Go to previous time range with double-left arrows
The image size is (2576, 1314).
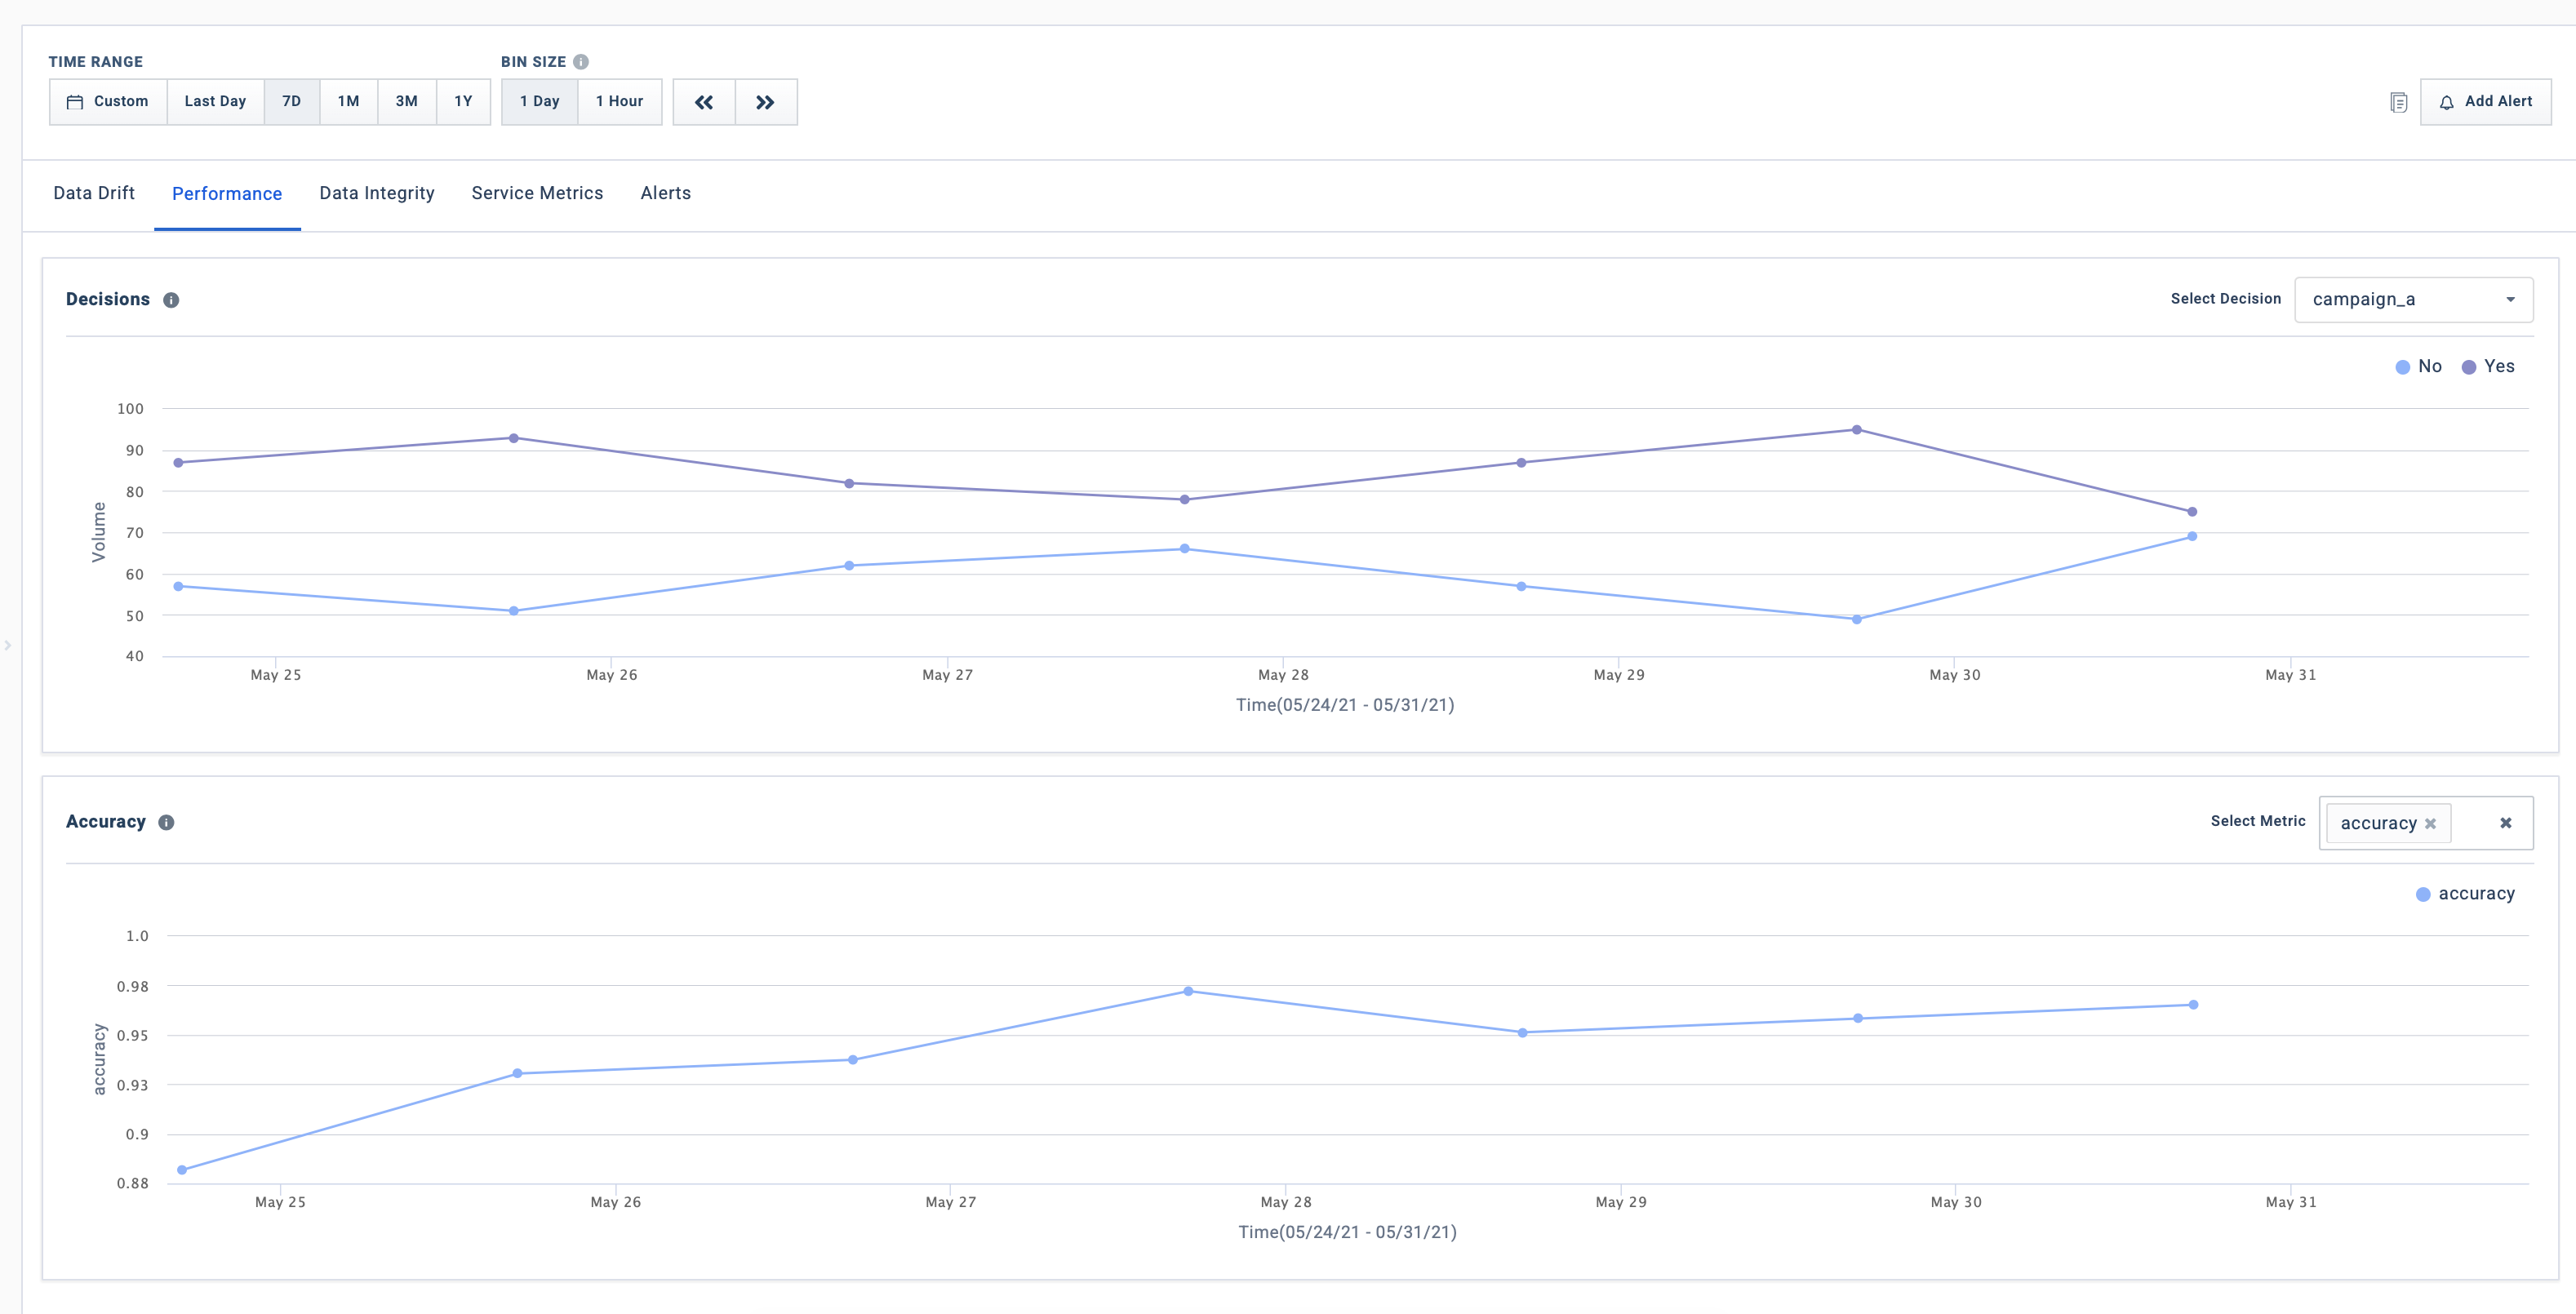coord(704,102)
